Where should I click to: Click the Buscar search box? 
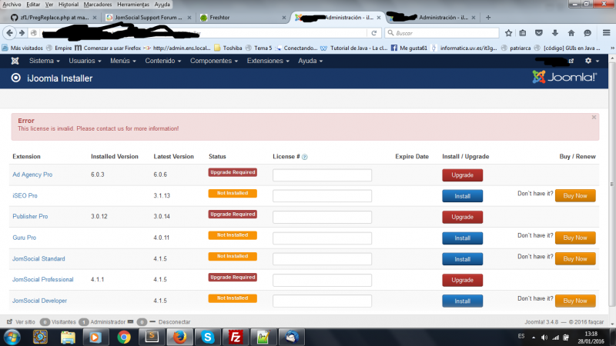tap(442, 33)
